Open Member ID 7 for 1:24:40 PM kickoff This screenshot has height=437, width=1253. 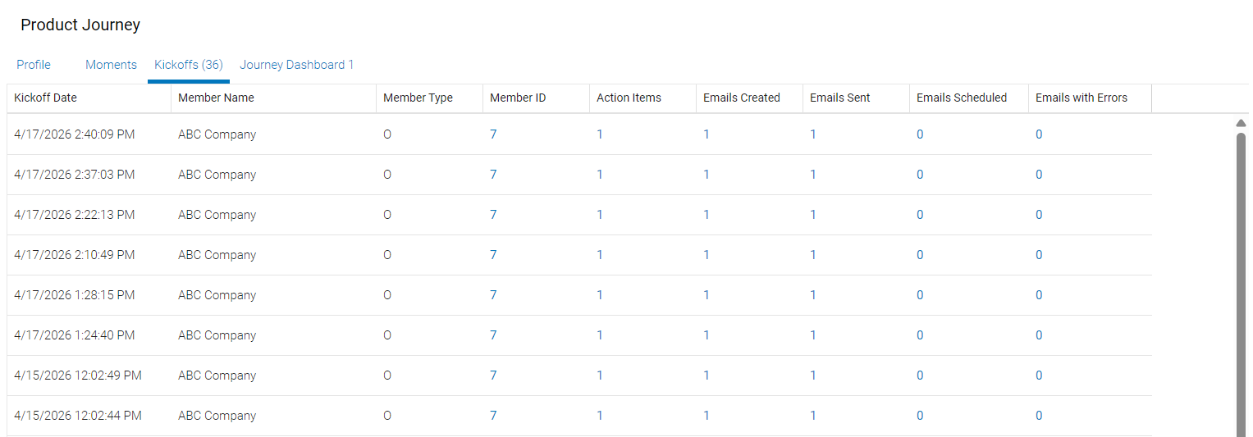(493, 335)
